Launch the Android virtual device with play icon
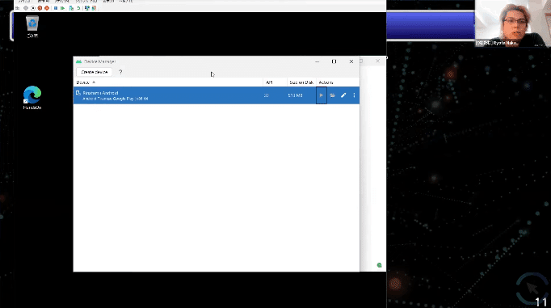The width and height of the screenshot is (551, 308). pos(322,95)
